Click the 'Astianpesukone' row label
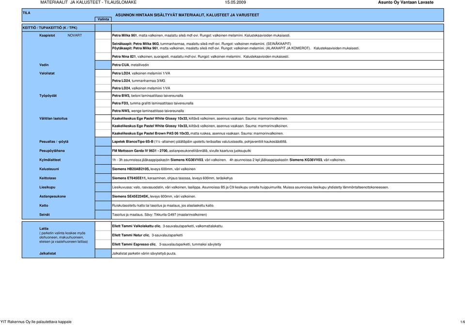The image size is (465, 325). (x=52, y=197)
